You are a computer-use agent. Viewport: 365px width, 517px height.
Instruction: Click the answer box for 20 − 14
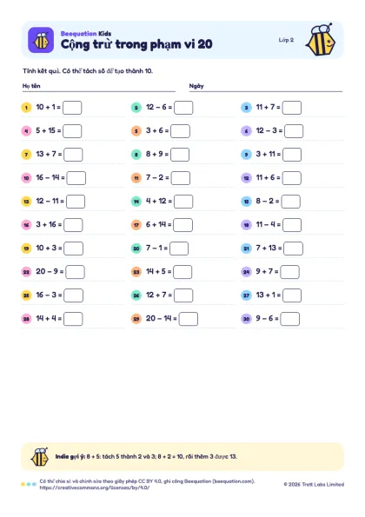[189, 319]
